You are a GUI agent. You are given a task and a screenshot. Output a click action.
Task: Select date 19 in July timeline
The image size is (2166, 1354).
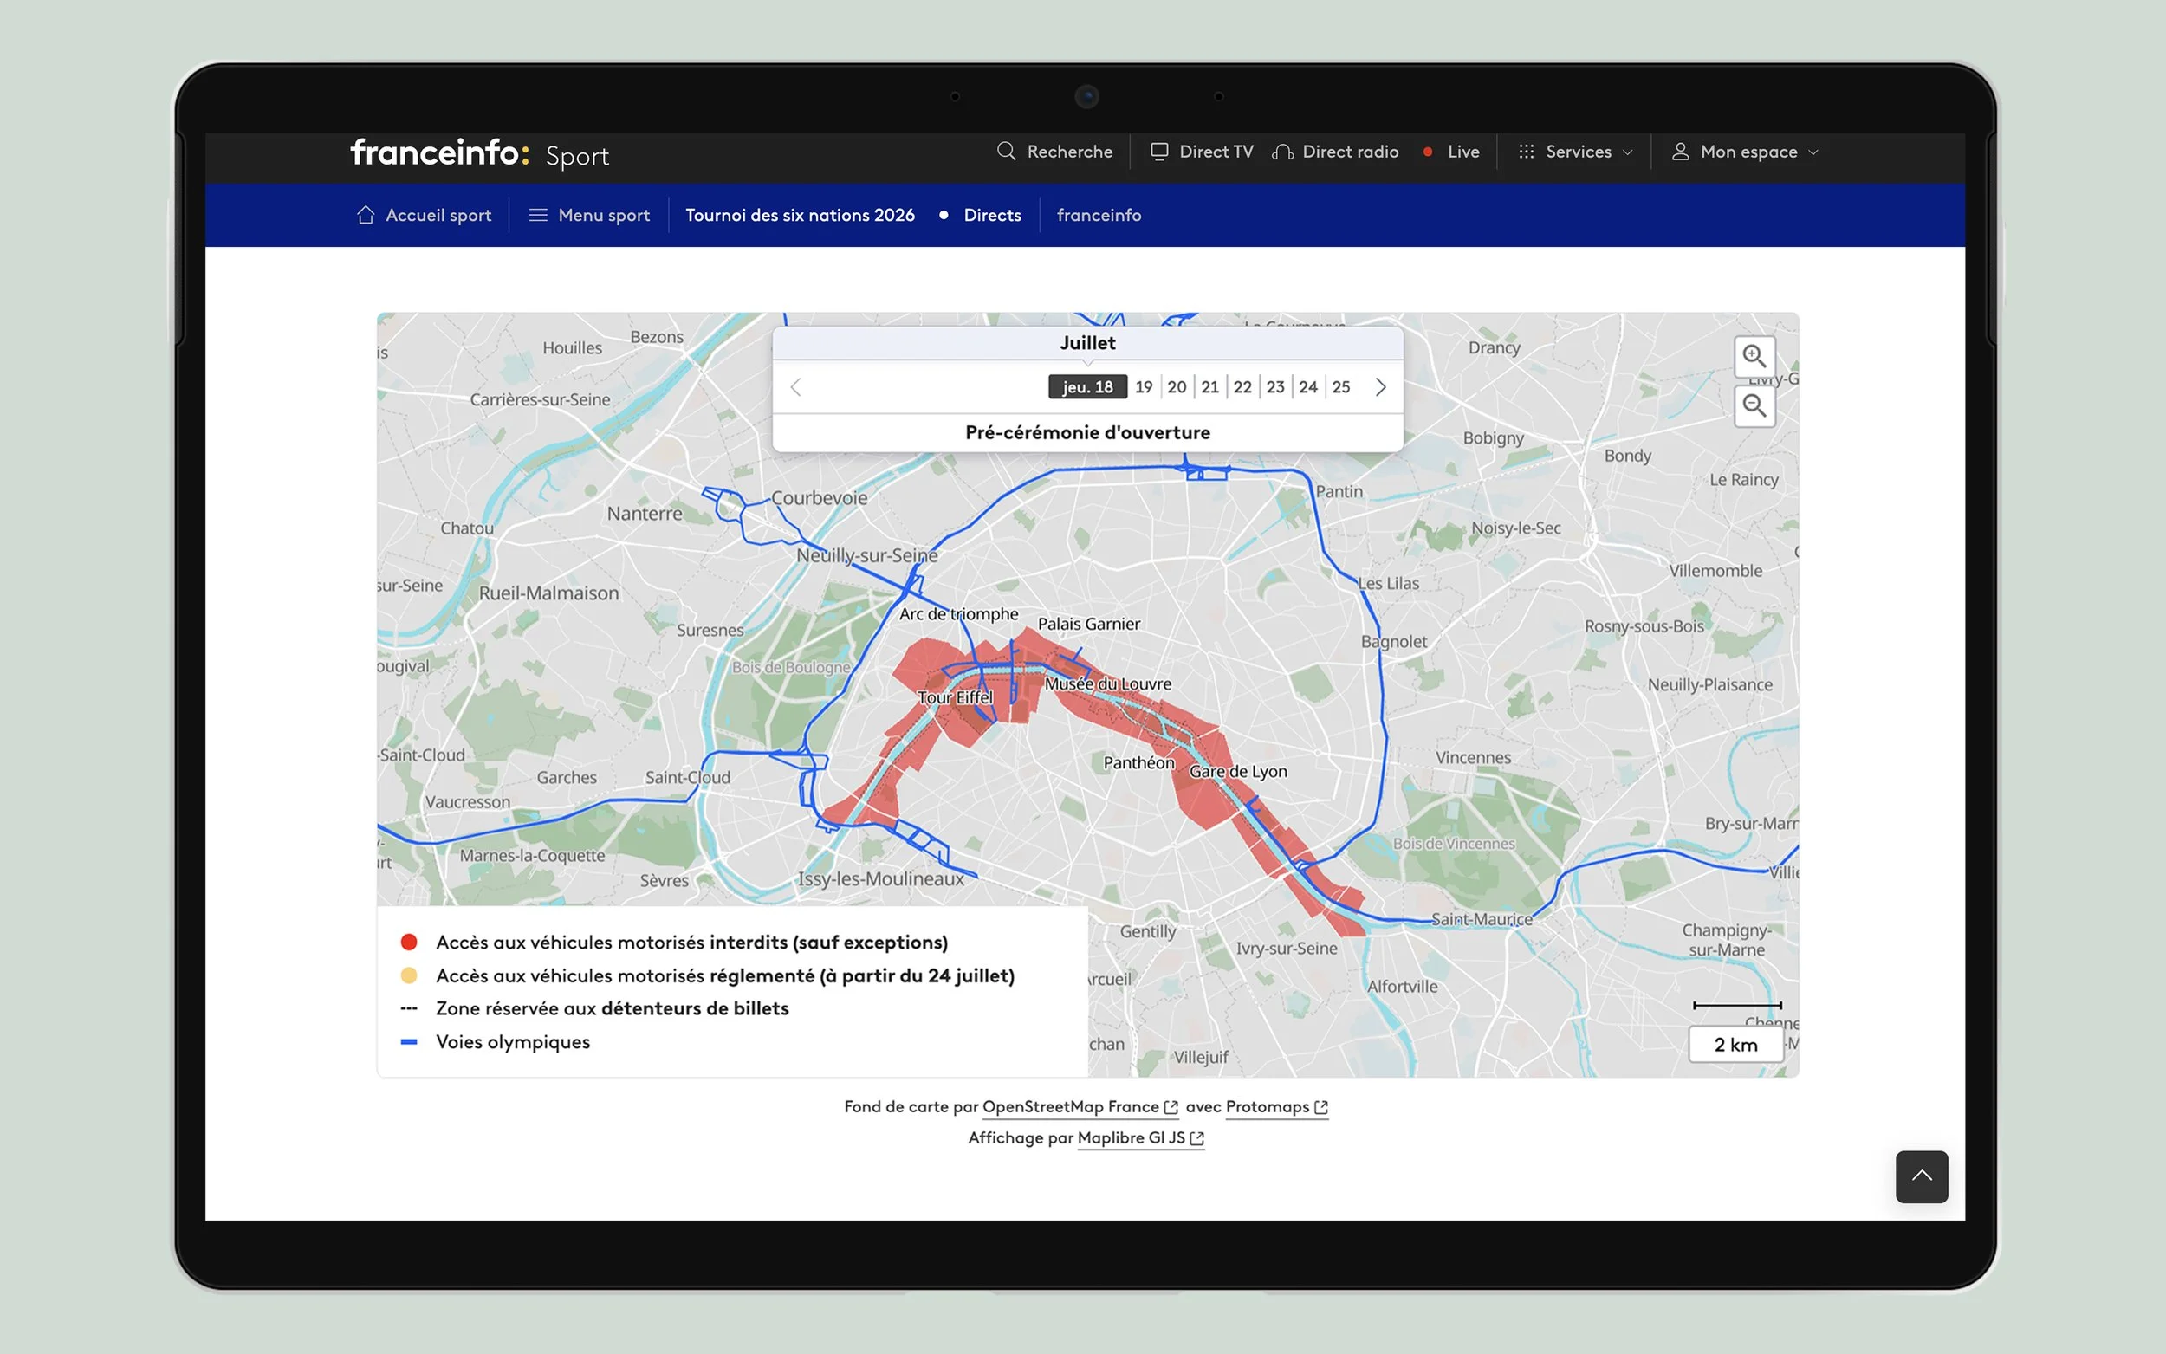click(1144, 387)
